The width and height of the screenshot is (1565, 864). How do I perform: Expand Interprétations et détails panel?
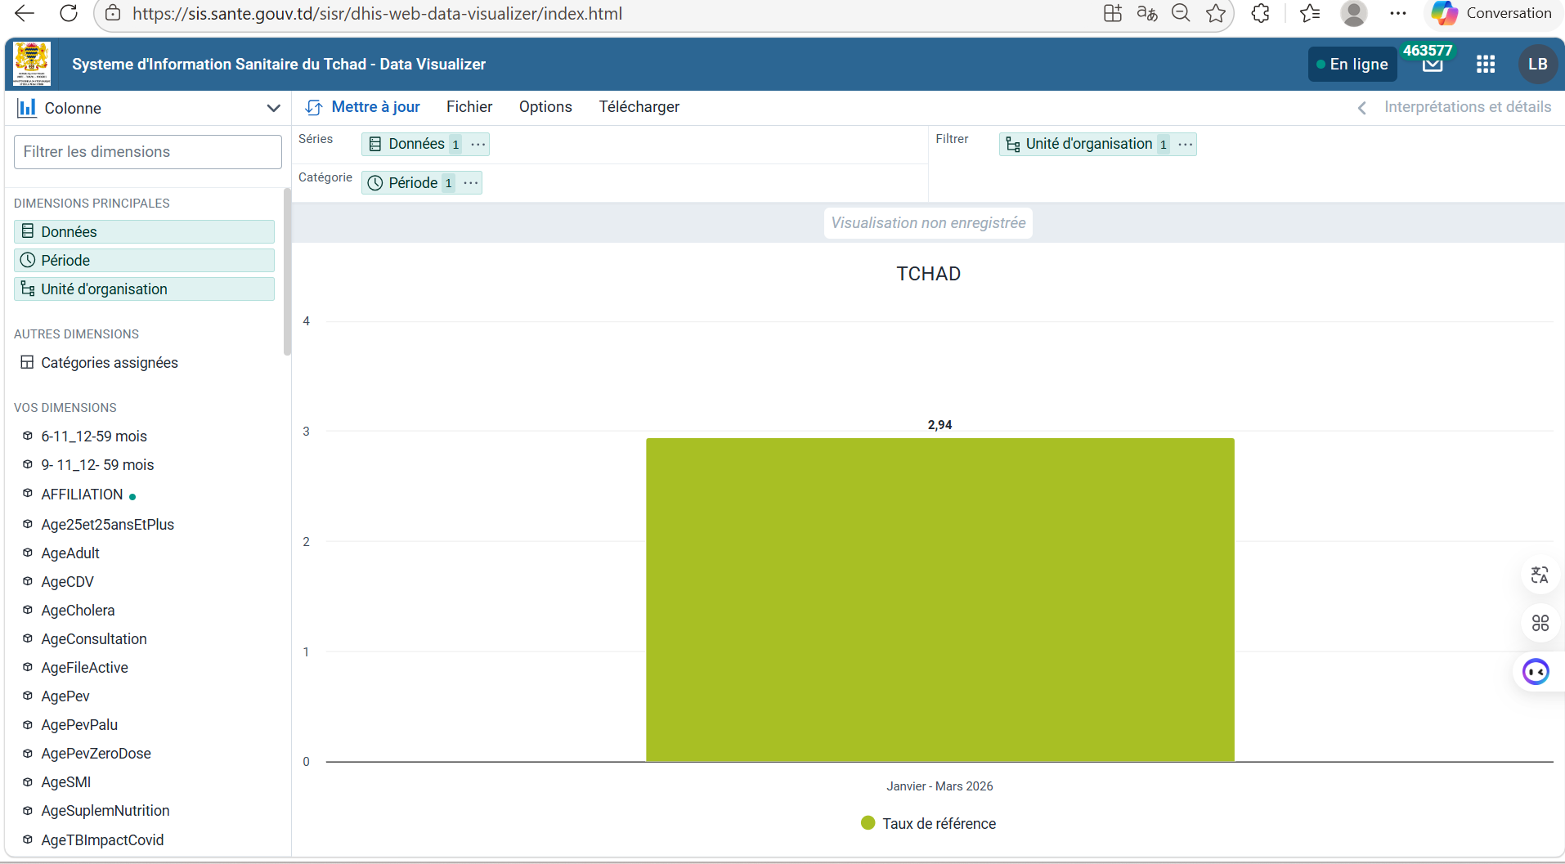(1455, 107)
